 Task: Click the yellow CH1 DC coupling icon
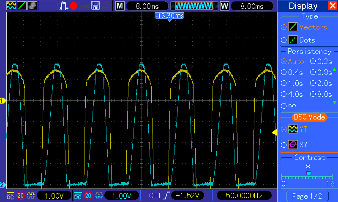click(10, 196)
